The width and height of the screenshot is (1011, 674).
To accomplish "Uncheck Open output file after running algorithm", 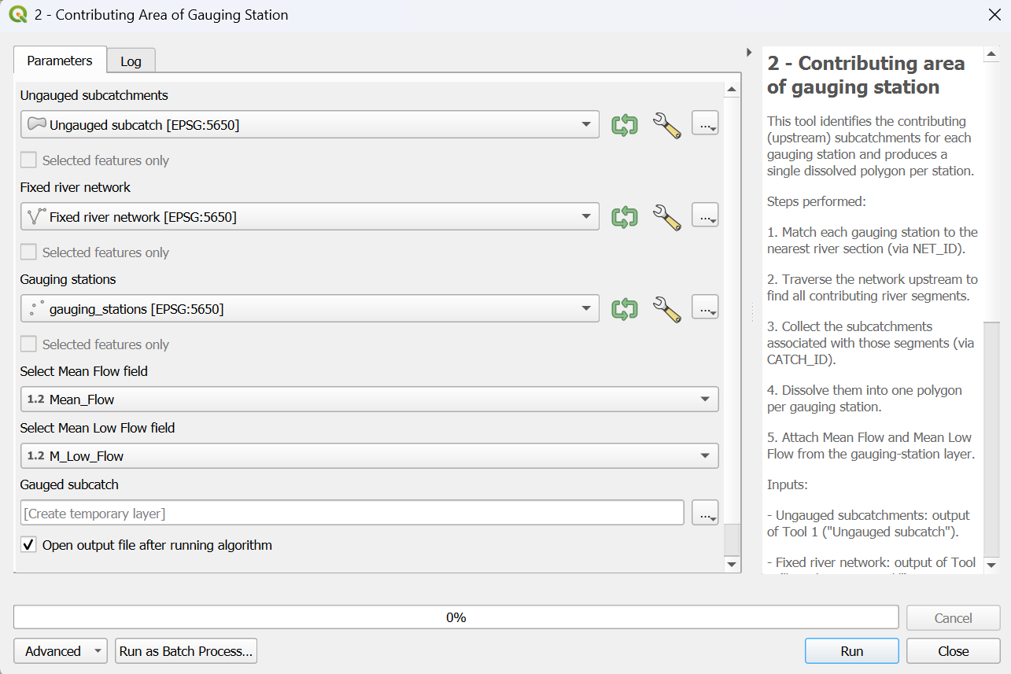I will click(x=28, y=545).
